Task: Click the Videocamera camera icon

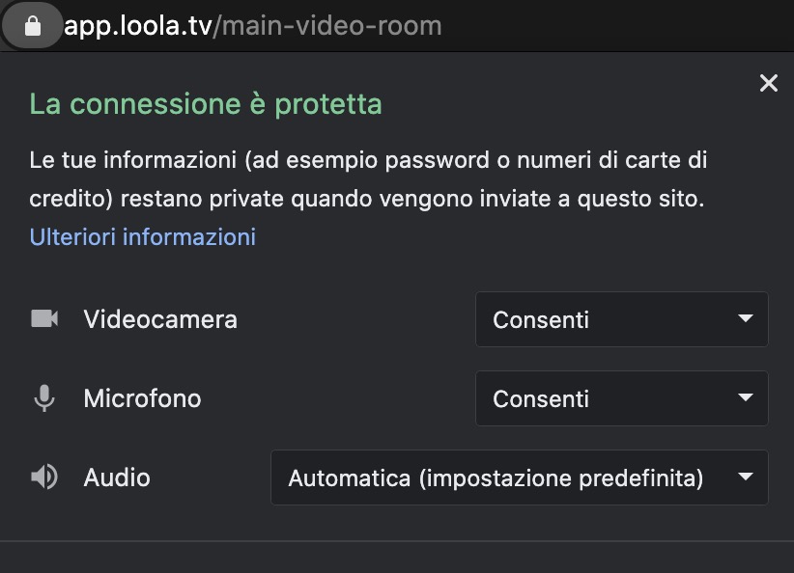Action: pos(44,319)
